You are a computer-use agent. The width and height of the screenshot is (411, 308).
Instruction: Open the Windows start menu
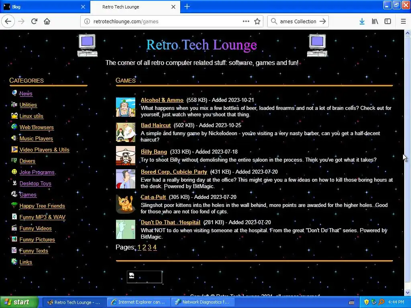click(x=19, y=302)
